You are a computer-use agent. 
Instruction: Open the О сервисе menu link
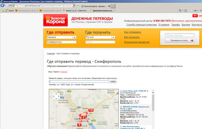coord(164,24)
